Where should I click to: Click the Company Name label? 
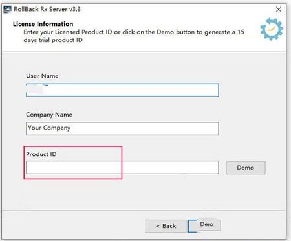(x=49, y=115)
